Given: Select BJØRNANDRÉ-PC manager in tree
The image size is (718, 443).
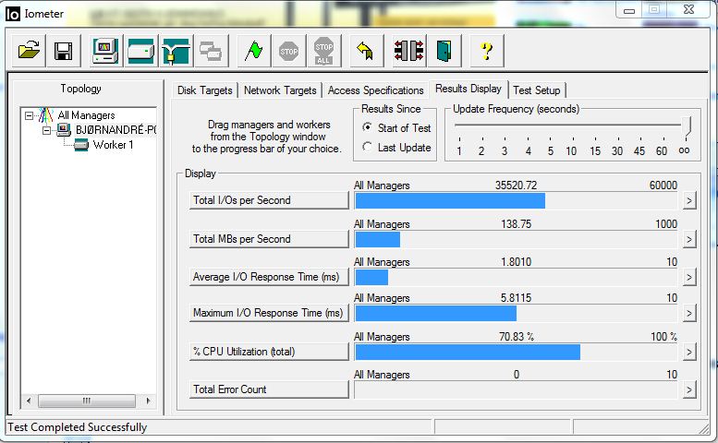Looking at the screenshot, I should click(x=116, y=130).
